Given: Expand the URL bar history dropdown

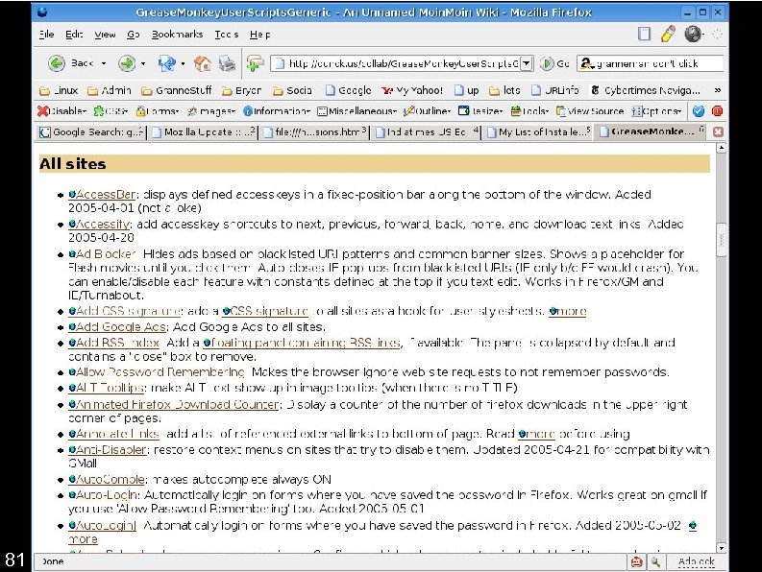Looking at the screenshot, I should 527,63.
